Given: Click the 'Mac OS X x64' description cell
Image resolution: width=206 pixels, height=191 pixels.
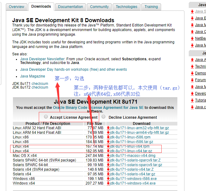Looking at the screenshot, I should click(x=48, y=156).
